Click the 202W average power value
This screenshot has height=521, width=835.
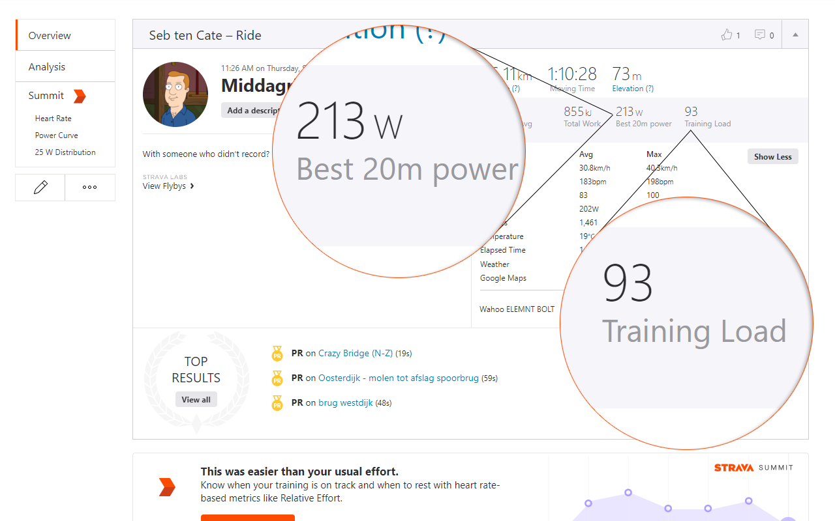[x=589, y=209]
